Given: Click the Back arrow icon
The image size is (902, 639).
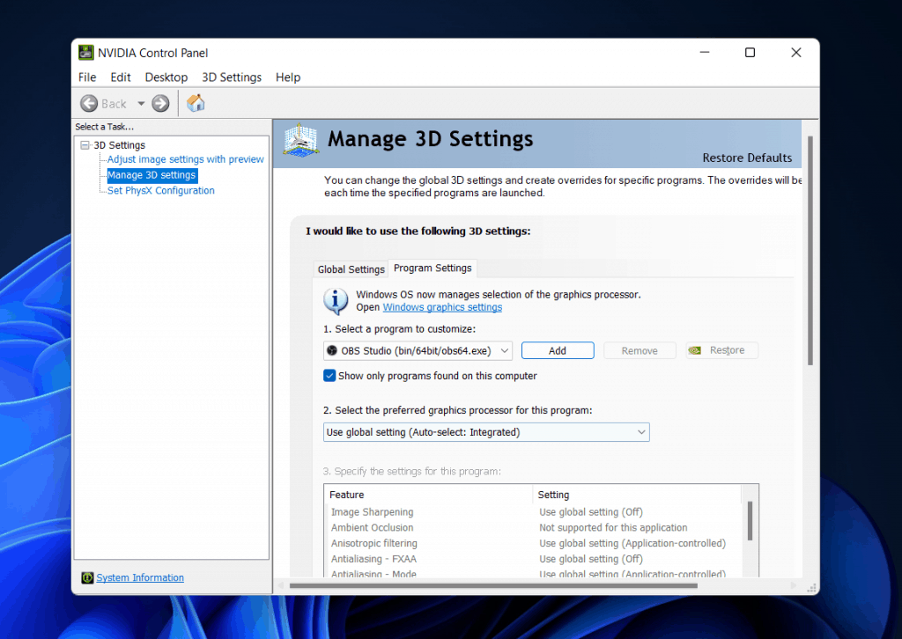Looking at the screenshot, I should click(x=89, y=104).
